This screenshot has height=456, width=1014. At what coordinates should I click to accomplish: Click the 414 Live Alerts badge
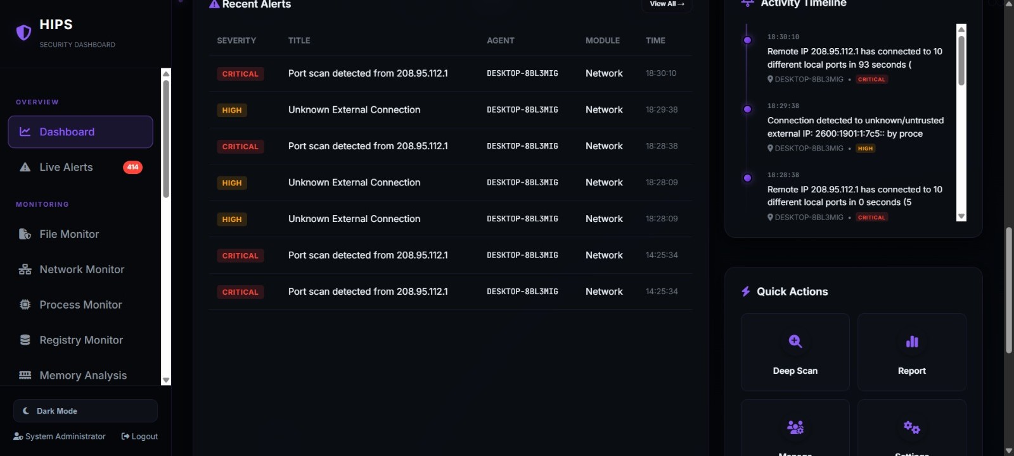(x=132, y=167)
